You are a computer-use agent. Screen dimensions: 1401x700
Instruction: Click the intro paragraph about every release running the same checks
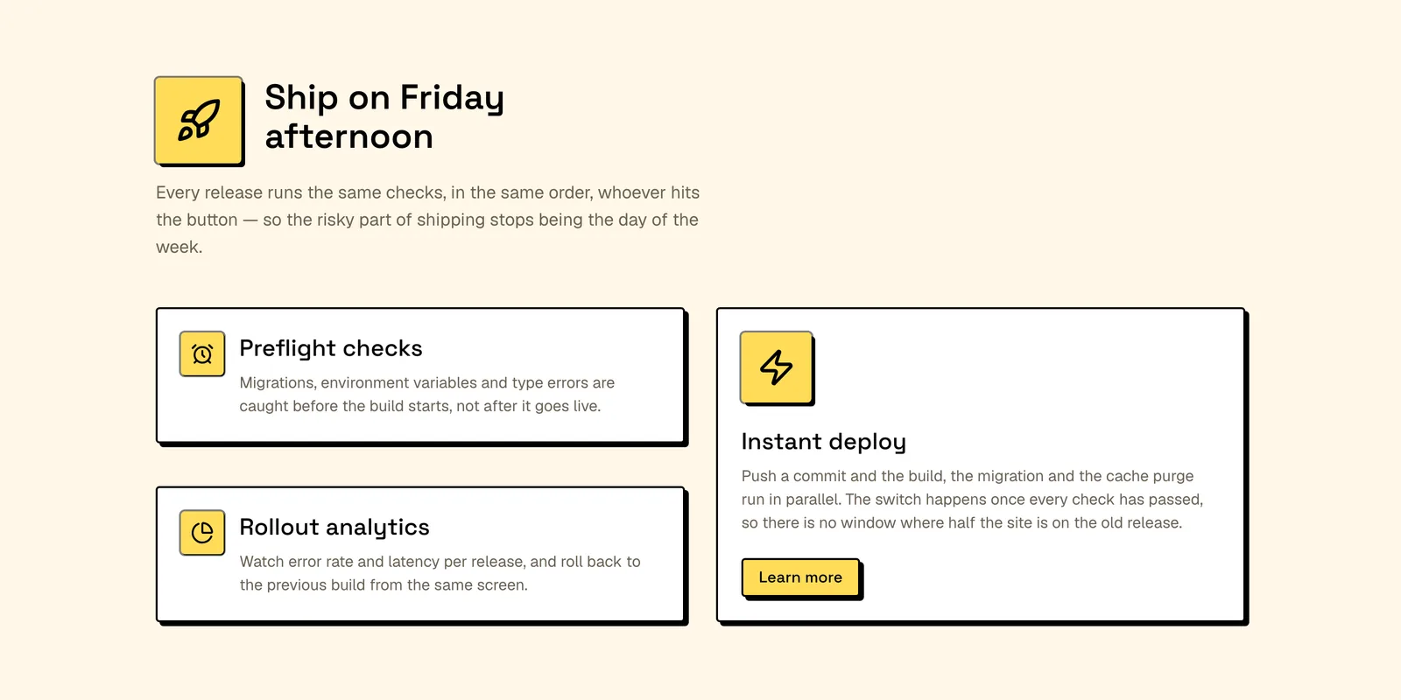pos(427,220)
